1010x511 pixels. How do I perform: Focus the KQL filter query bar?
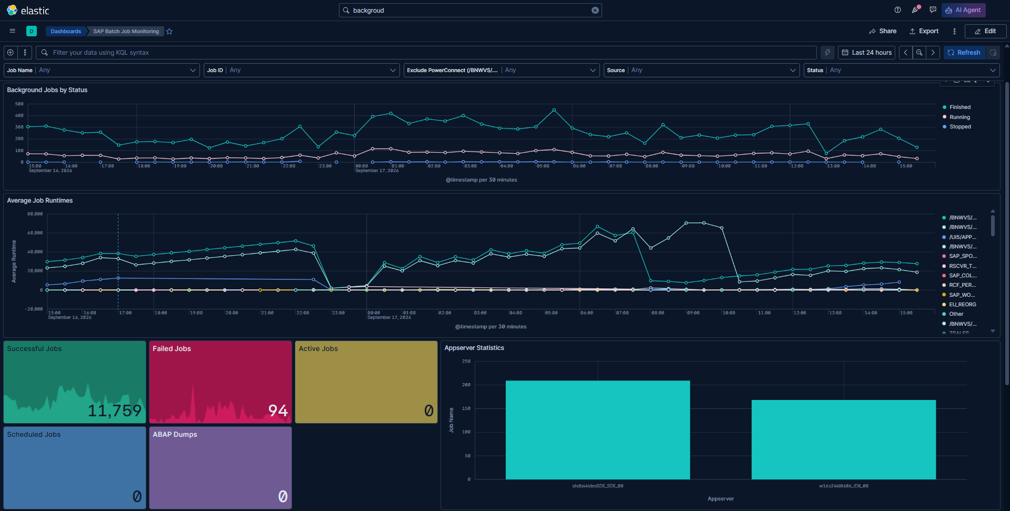pyautogui.click(x=426, y=53)
